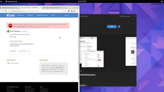This screenshot has height=92, width=164.
Task: Open the Developer Center footer link
Action: 30,89
